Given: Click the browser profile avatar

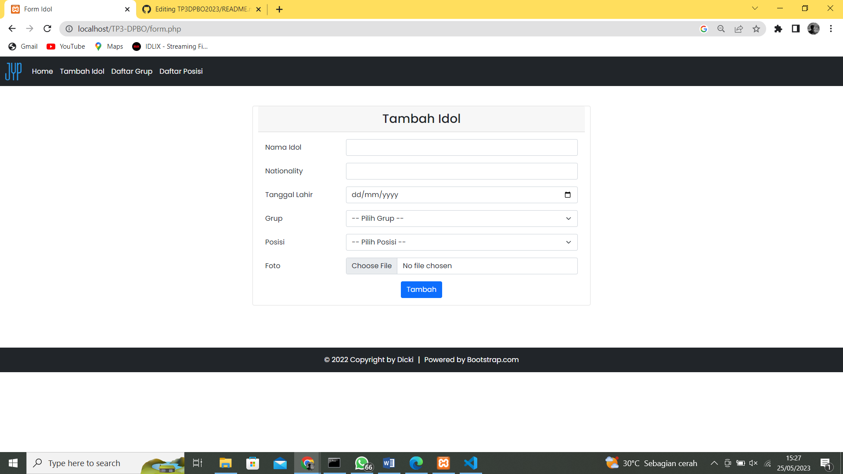Looking at the screenshot, I should point(814,29).
